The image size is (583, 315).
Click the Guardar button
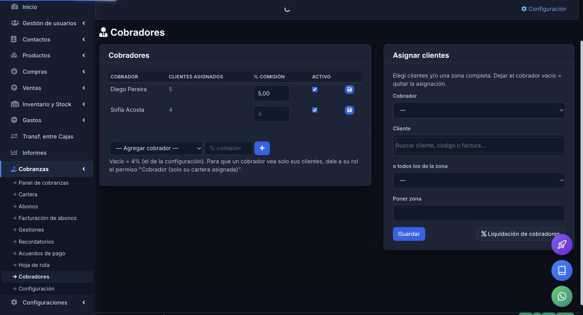(x=409, y=234)
